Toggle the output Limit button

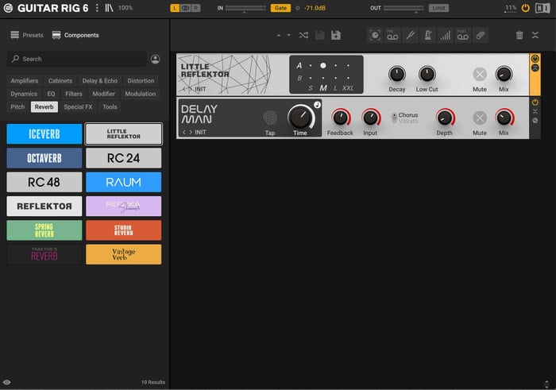click(x=438, y=8)
